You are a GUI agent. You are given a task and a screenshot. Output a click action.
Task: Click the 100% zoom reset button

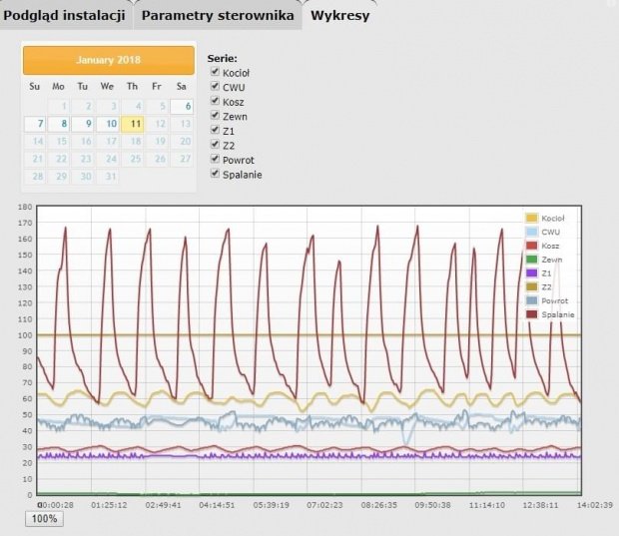coord(43,519)
